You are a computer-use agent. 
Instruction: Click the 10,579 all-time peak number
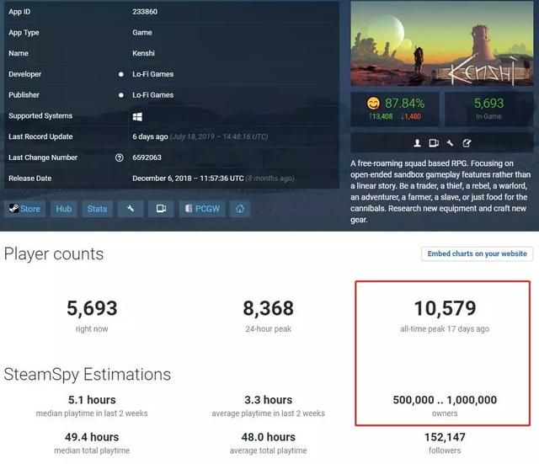[445, 308]
